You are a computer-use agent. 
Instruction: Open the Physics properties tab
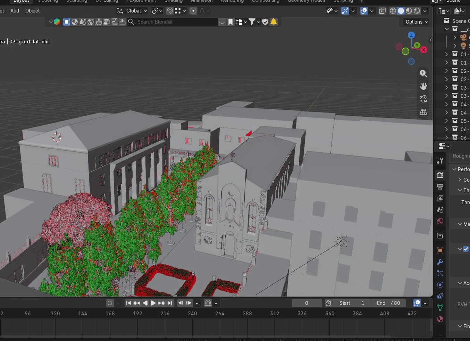(x=440, y=285)
